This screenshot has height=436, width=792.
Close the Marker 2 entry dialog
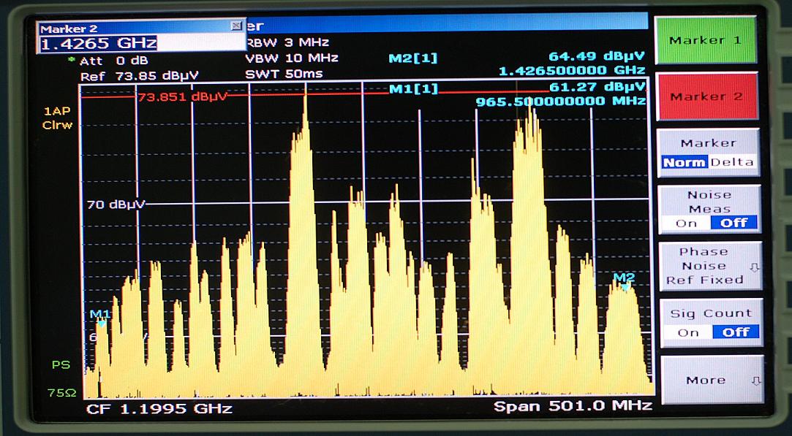click(x=236, y=26)
